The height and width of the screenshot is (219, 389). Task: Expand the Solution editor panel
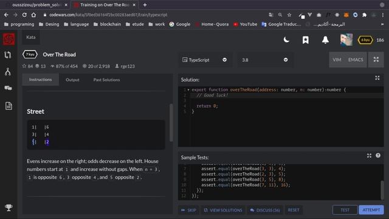(x=377, y=78)
